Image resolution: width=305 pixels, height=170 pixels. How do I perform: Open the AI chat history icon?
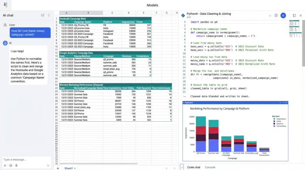tap(43, 15)
